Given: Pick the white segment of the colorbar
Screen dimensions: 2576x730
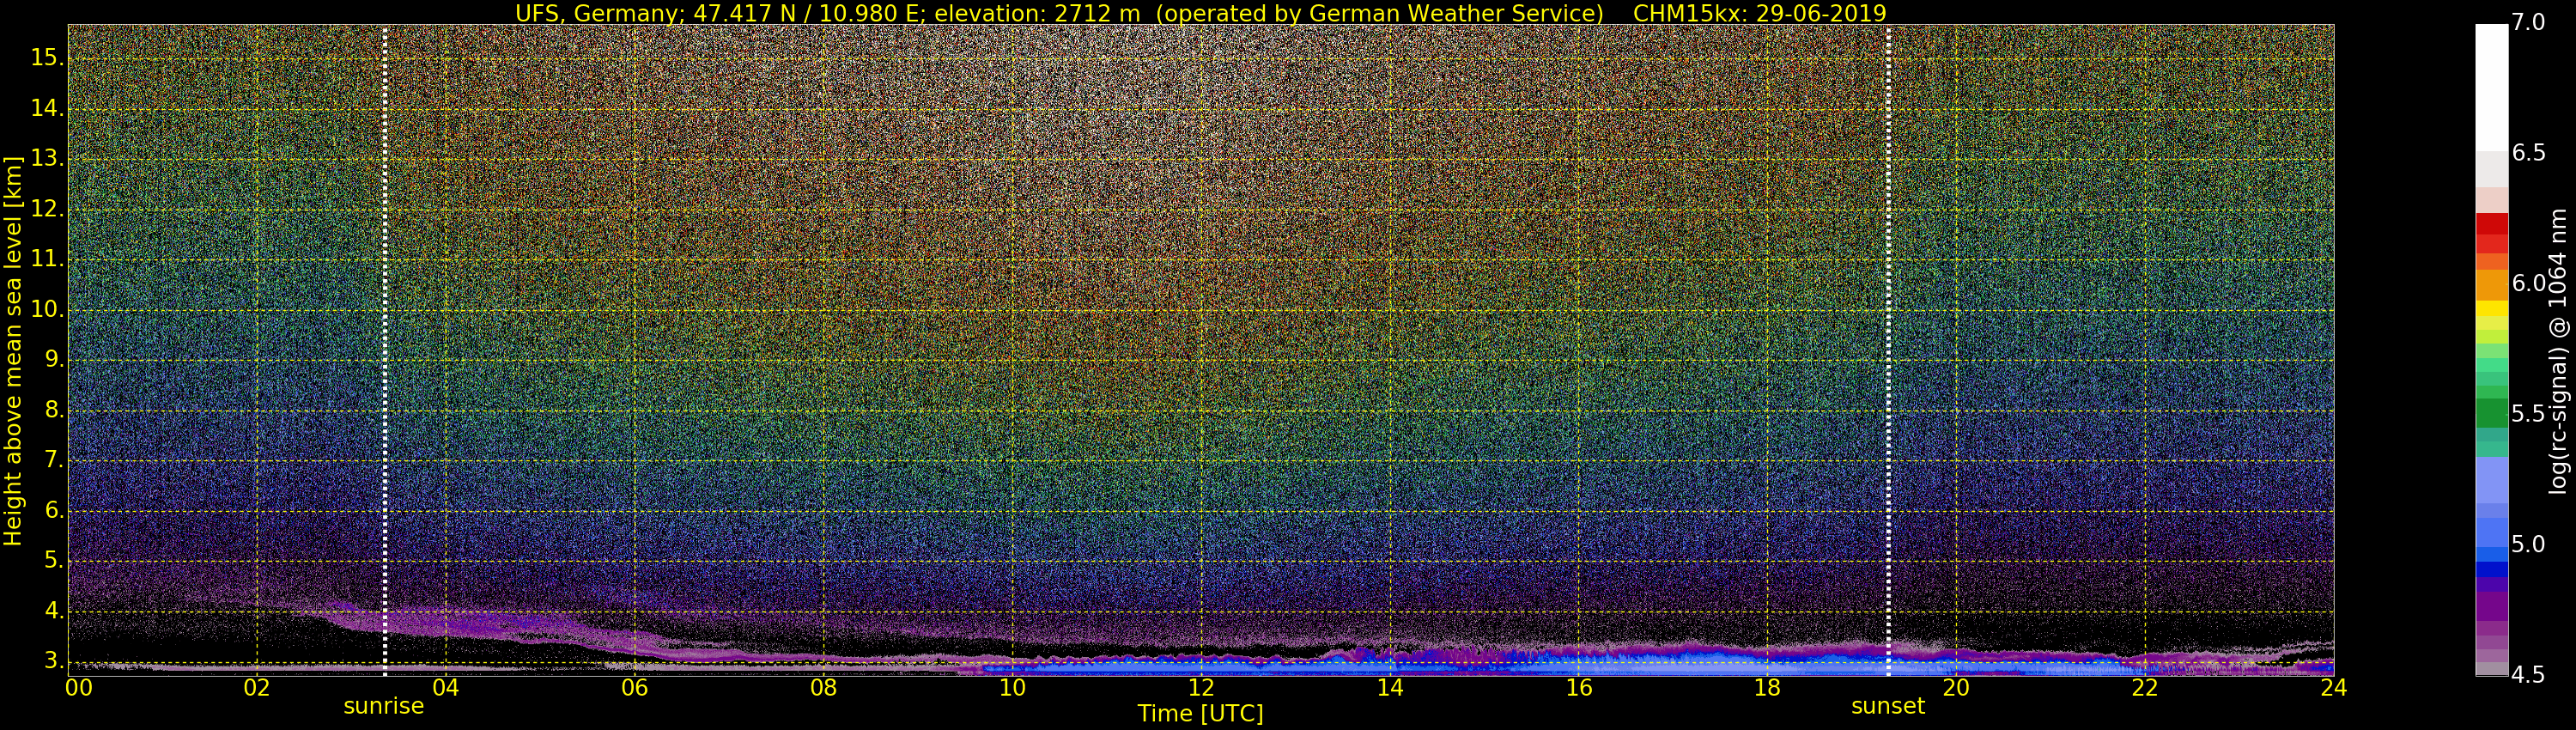Looking at the screenshot, I should tap(2492, 88).
